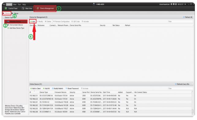Select the online device row 192.168.2.83

(110, 108)
